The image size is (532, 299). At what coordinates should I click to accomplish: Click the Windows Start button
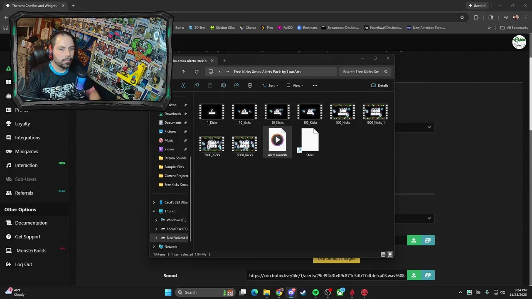168,292
